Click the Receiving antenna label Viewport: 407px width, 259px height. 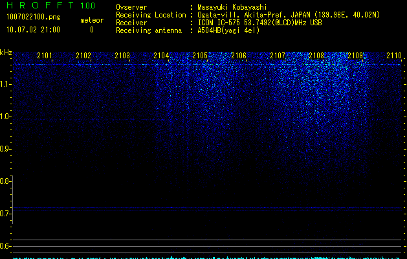pyautogui.click(x=149, y=30)
